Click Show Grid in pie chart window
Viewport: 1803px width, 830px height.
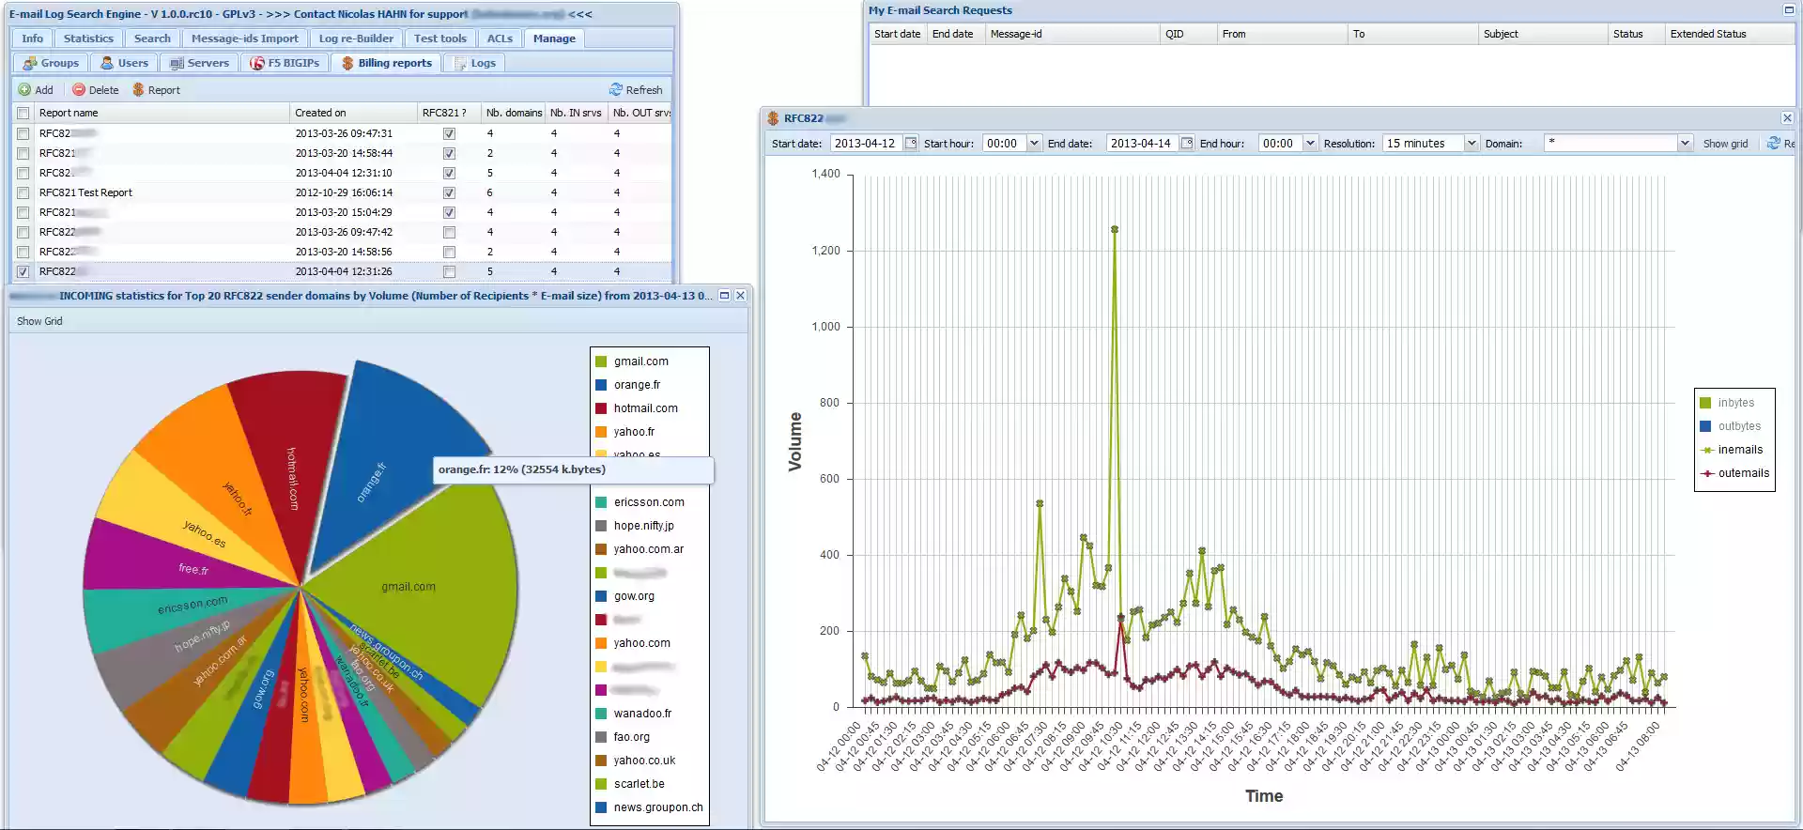[39, 321]
